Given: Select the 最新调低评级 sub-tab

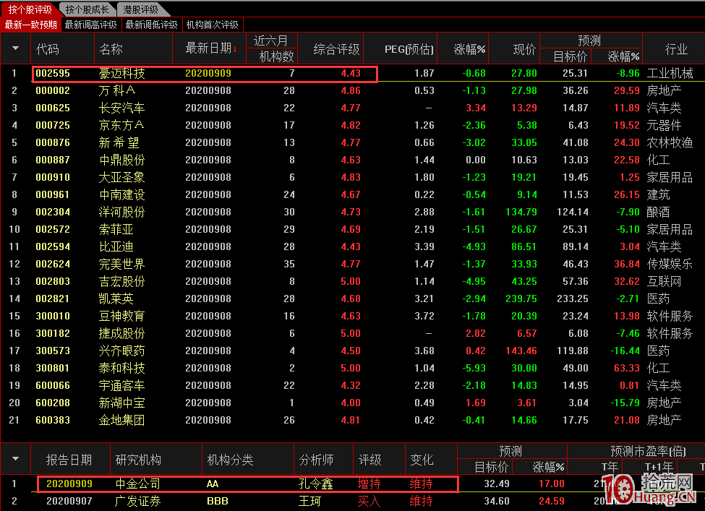Looking at the screenshot, I should [152, 25].
